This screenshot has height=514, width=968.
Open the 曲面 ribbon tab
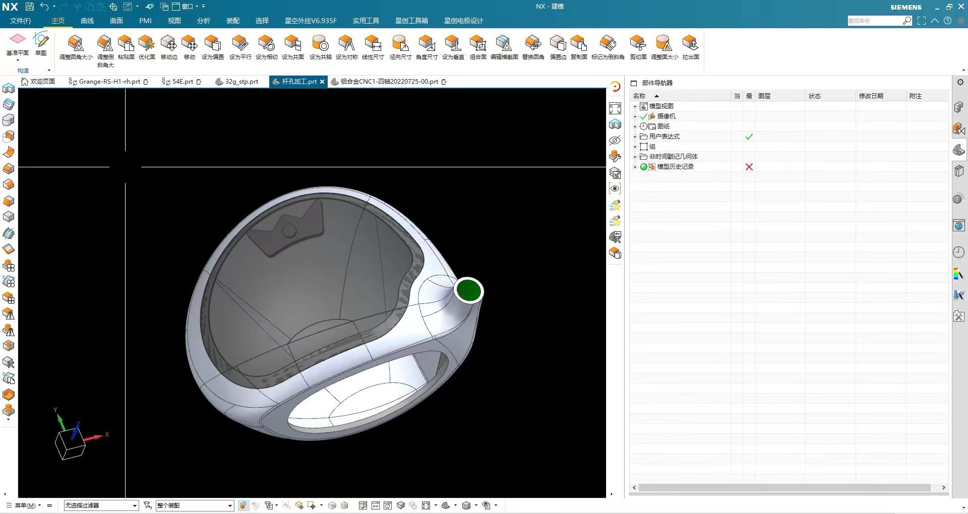[x=116, y=21]
